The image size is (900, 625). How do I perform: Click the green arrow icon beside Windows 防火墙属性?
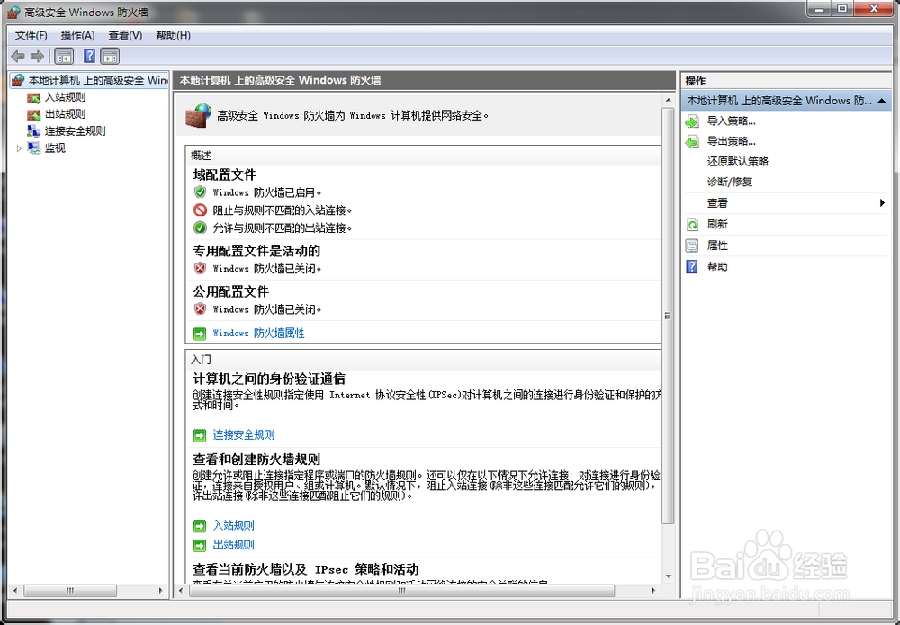(200, 334)
